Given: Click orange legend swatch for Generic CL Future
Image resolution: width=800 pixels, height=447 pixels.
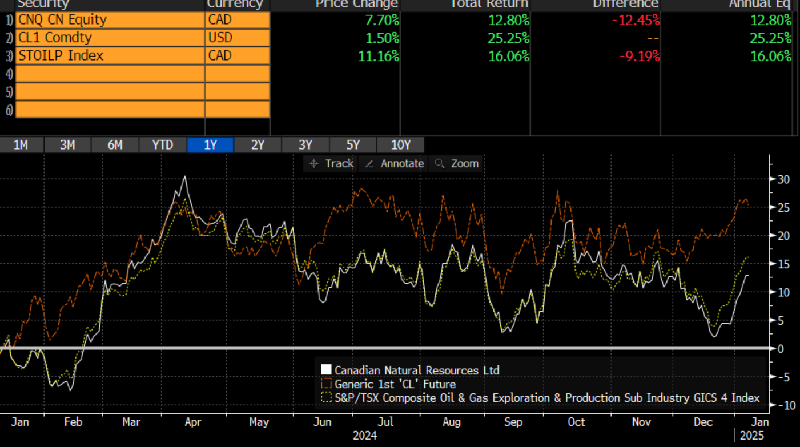Looking at the screenshot, I should tap(327, 384).
